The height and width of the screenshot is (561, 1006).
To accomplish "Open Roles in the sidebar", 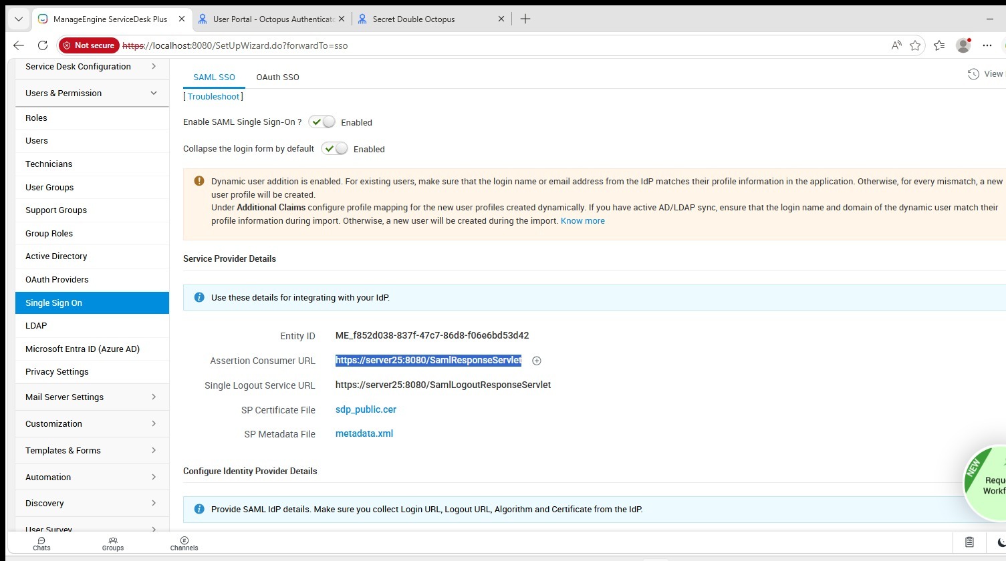I will 92,118.
